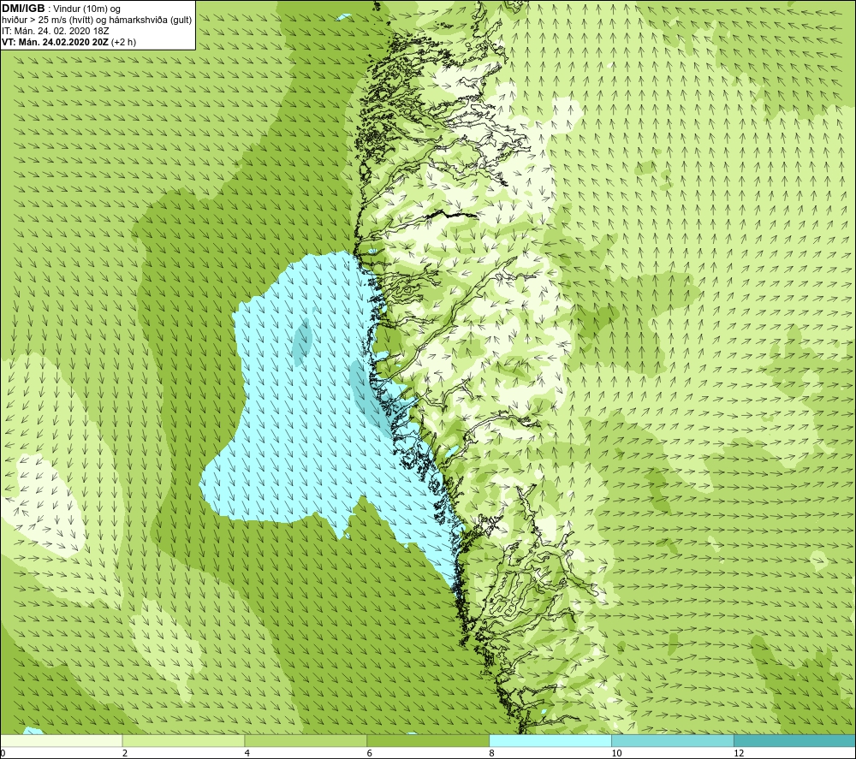Click the DMI/IGB title text in legend box
Screen dimensions: 856x759
pos(23,9)
